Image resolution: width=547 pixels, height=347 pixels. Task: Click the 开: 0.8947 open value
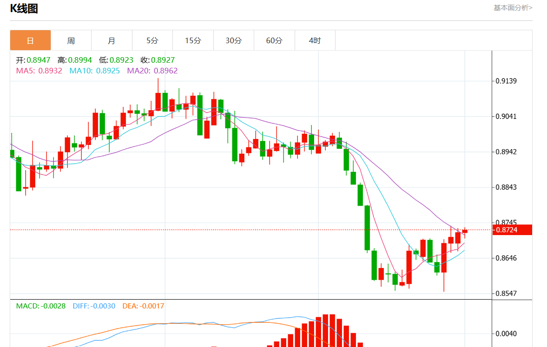33,60
